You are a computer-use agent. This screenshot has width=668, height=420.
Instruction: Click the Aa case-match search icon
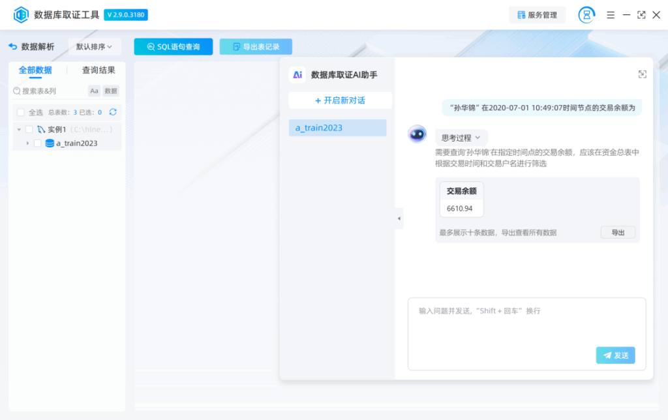point(94,91)
